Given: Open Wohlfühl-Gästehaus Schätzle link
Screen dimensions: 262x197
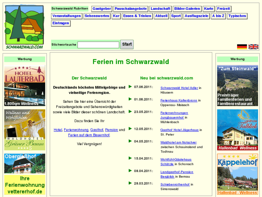Looking at the screenshot, I should pos(176,162).
